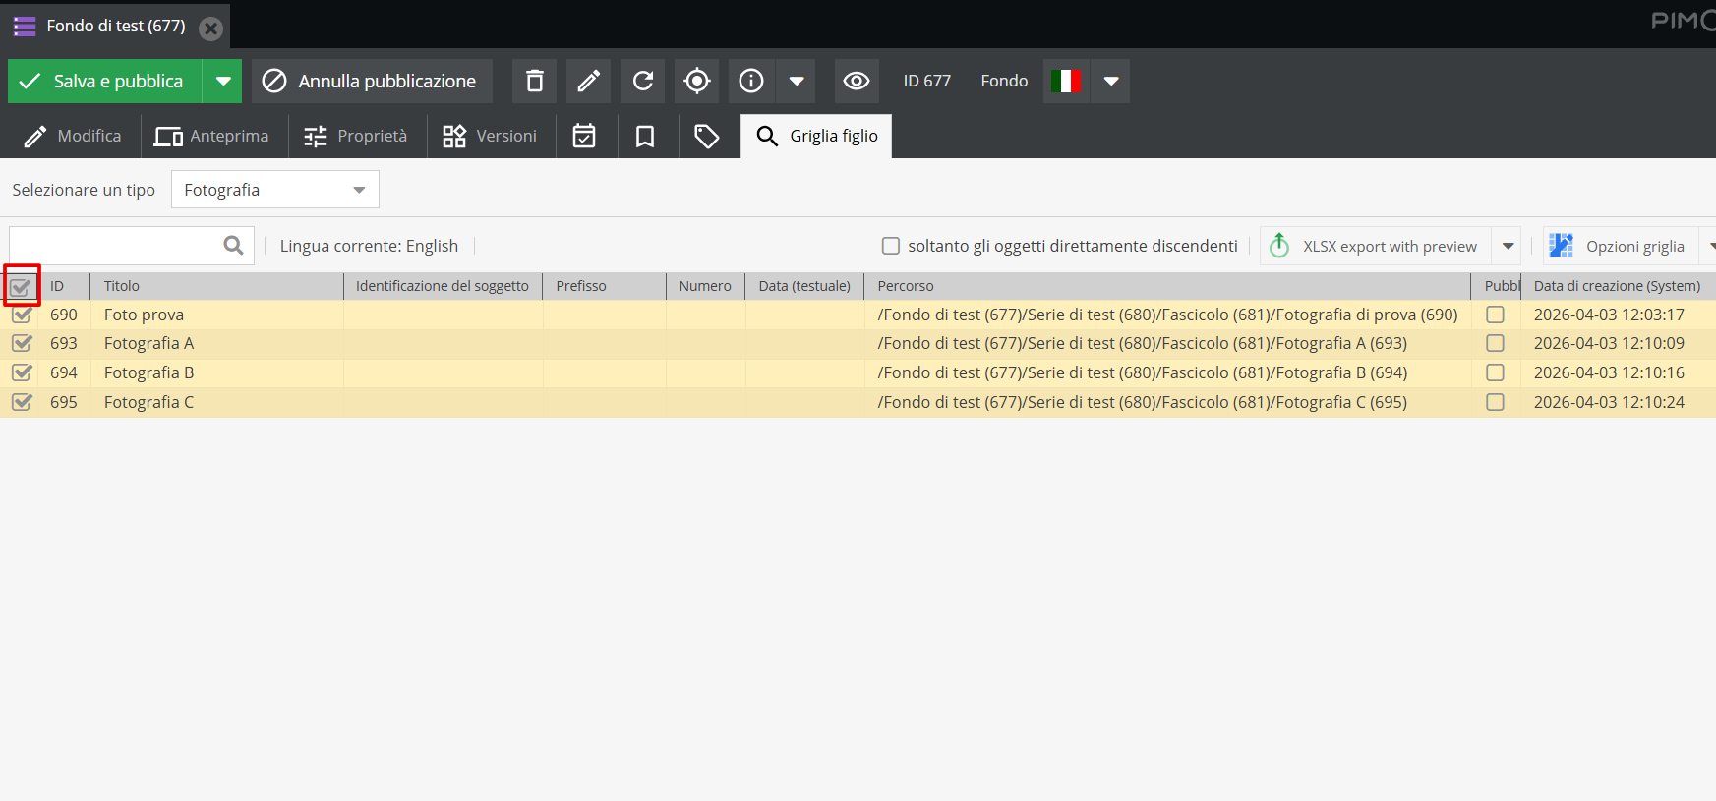This screenshot has height=801, width=1716.
Task: Switch to the Versioni tab
Action: point(490,136)
